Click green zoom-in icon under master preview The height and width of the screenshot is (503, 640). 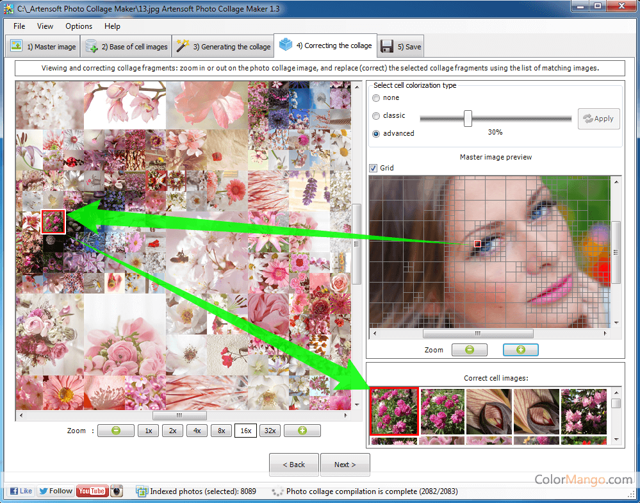520,350
